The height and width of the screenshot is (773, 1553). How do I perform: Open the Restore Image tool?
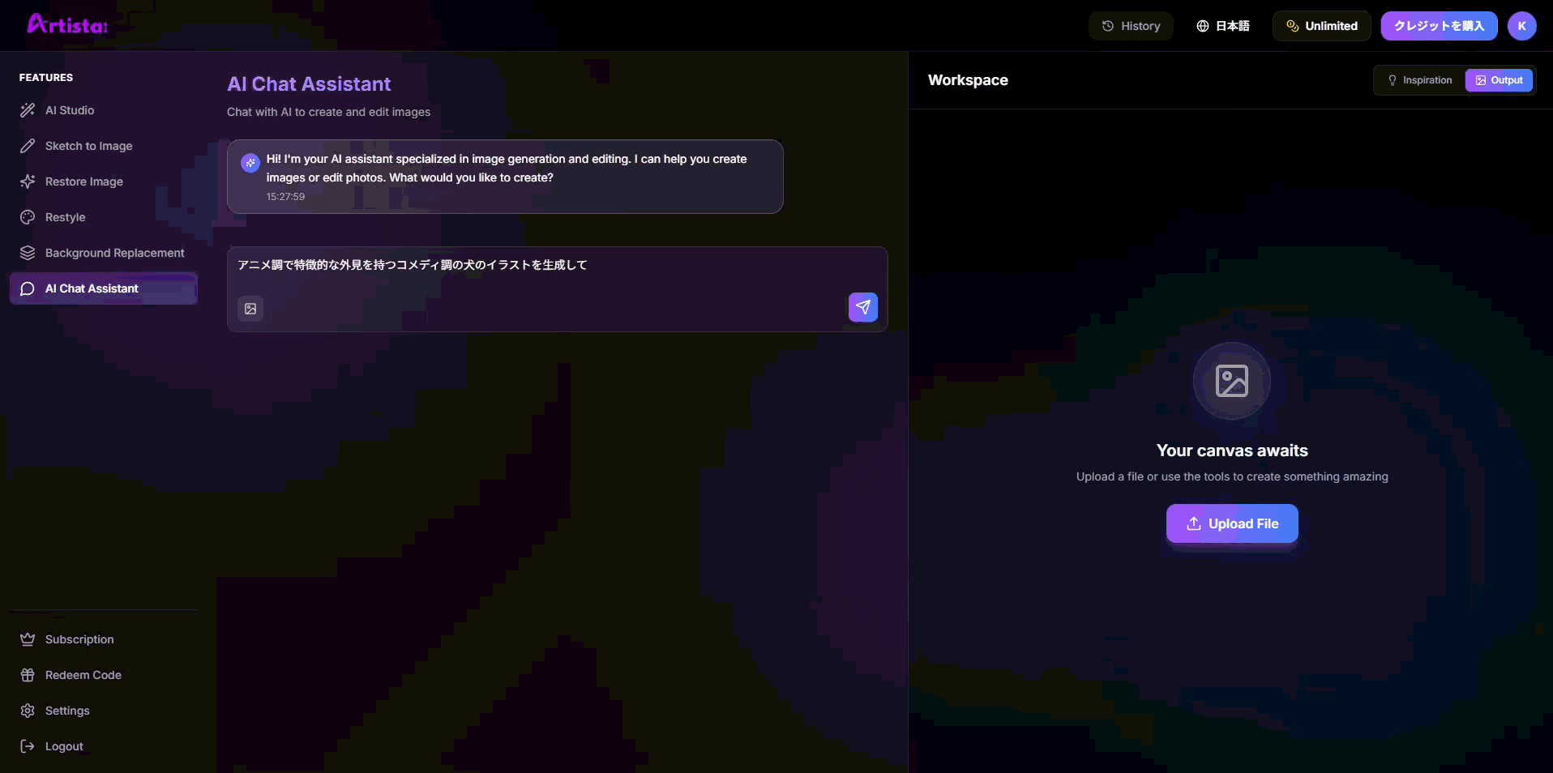point(83,182)
